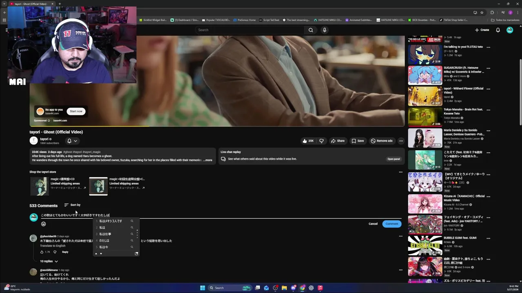The height and width of the screenshot is (293, 522).
Task: Dislike the @phocidae36 comment
Action: point(55,252)
